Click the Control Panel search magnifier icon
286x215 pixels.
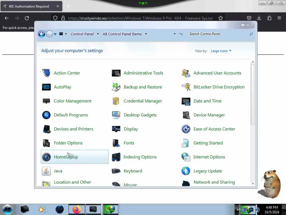pyautogui.click(x=251, y=34)
